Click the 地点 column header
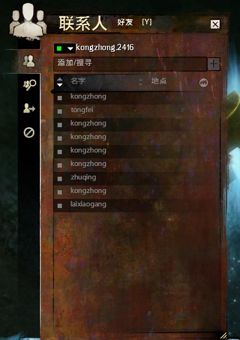 point(159,81)
